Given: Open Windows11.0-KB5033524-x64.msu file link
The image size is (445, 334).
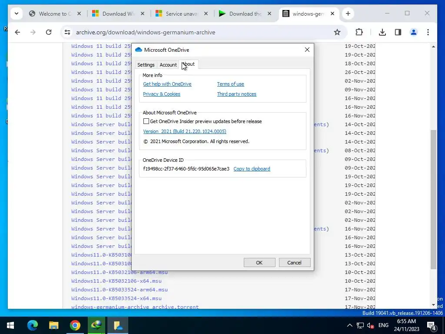Looking at the screenshot, I should 116,298.
